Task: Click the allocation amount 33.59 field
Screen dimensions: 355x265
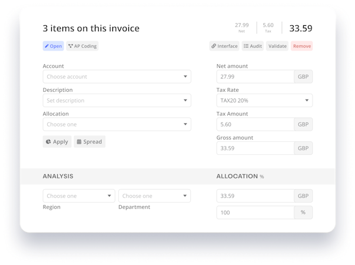Action: pos(255,196)
